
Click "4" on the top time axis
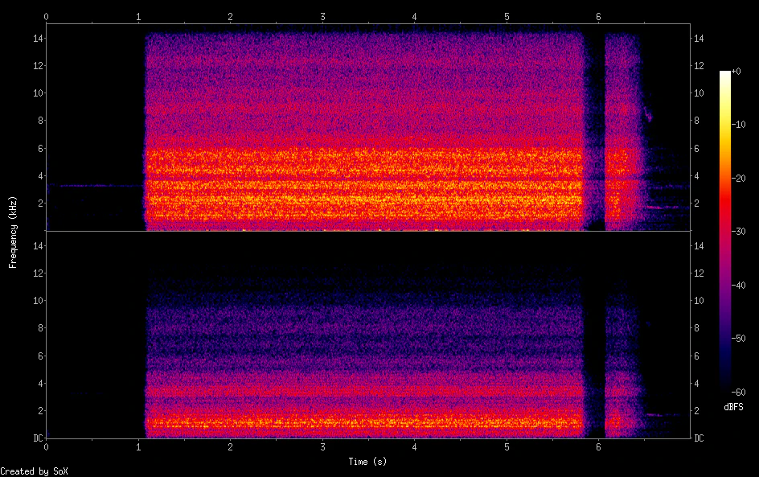pos(414,17)
